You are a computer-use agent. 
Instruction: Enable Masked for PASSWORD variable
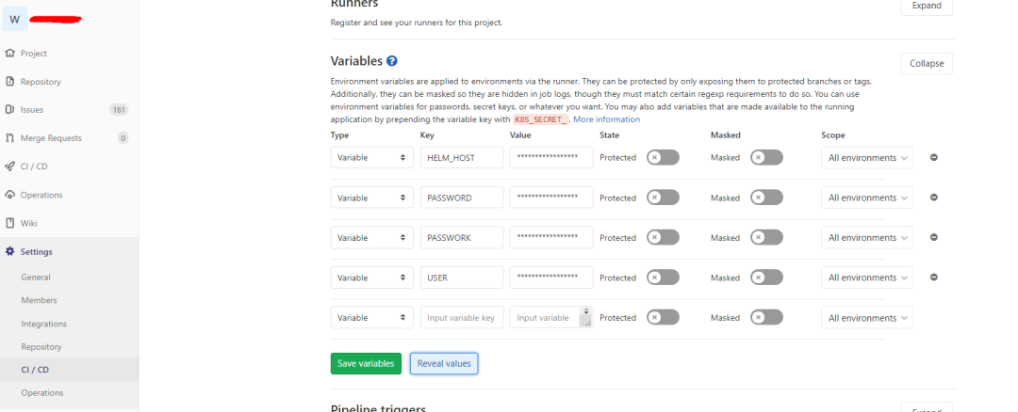[766, 198]
